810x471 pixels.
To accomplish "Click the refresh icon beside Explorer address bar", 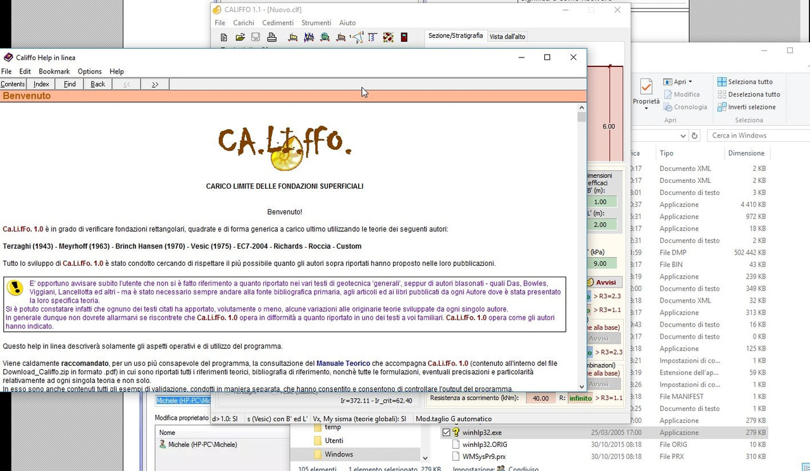I will point(694,135).
